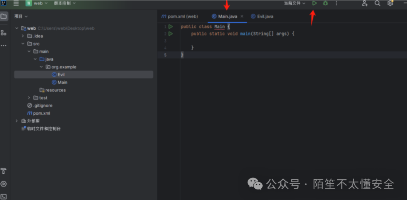Open the IDE settings gear icon
Viewport: 407px width, 200px height.
point(390,3)
